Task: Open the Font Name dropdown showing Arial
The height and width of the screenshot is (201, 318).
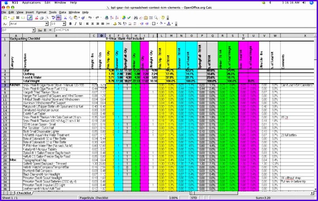Action: (x=47, y=24)
